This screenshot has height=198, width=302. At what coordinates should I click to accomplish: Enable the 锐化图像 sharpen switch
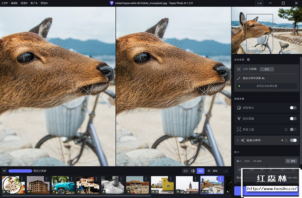tap(293, 119)
